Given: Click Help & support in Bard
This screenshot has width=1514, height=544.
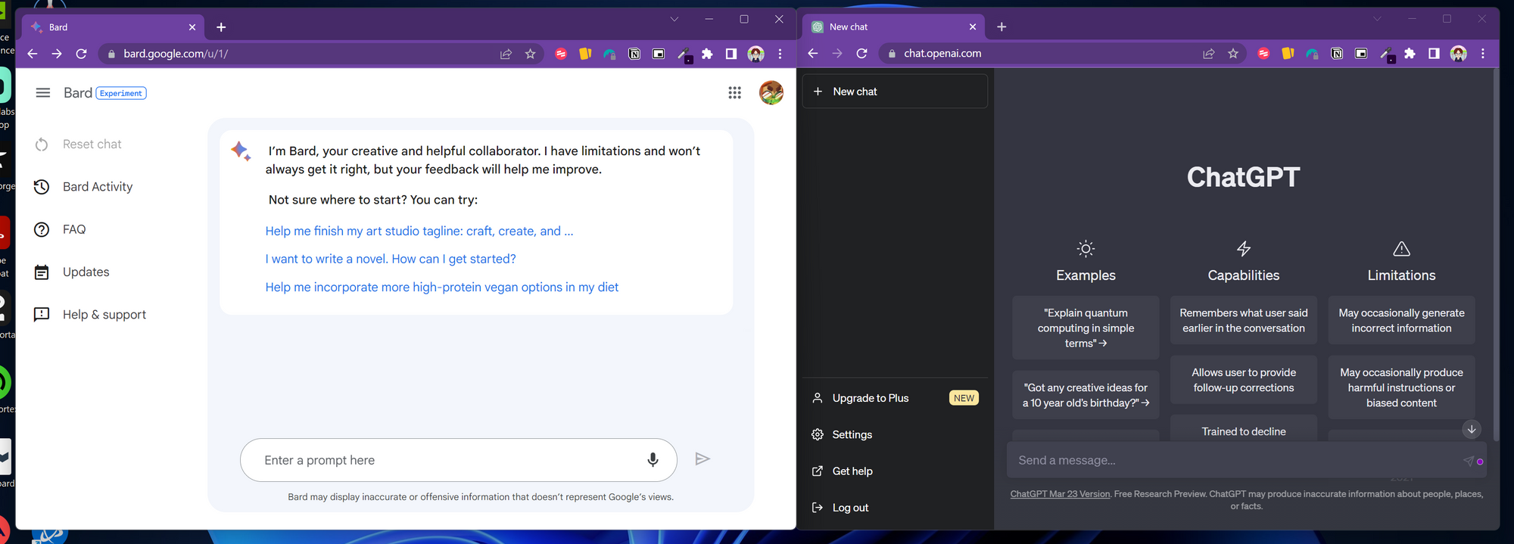Looking at the screenshot, I should tap(104, 315).
